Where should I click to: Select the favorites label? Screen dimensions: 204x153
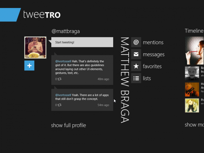click(x=152, y=66)
